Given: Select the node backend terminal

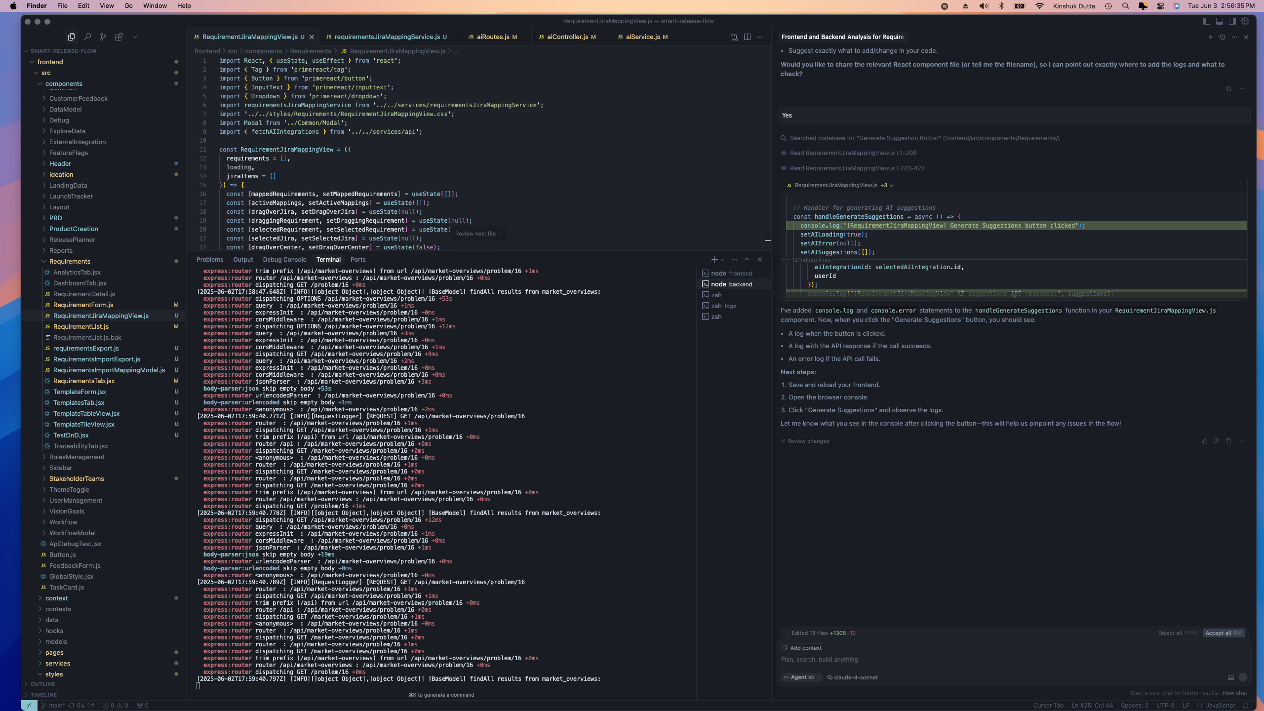Looking at the screenshot, I should pyautogui.click(x=733, y=284).
